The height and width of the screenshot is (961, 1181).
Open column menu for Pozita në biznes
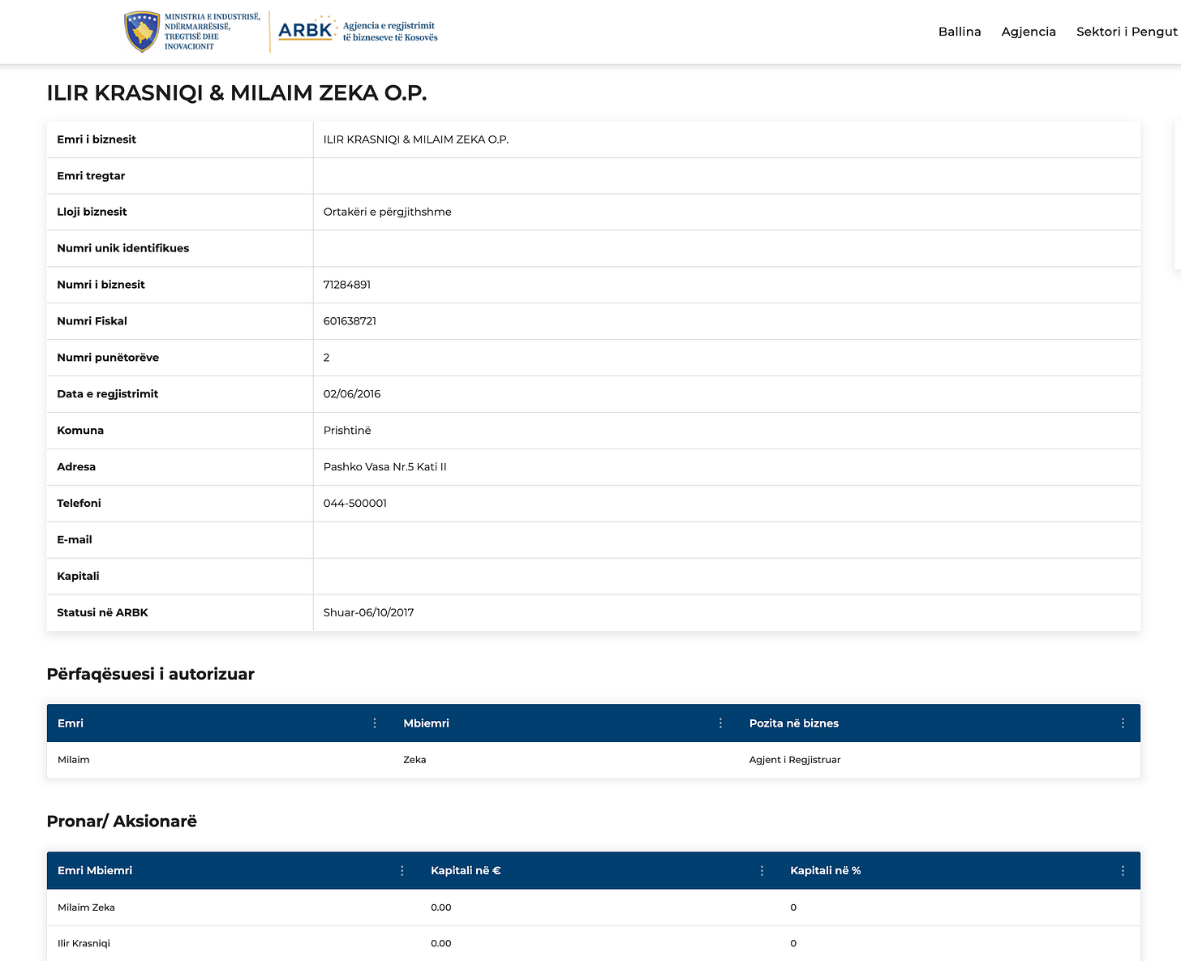[x=1123, y=723]
